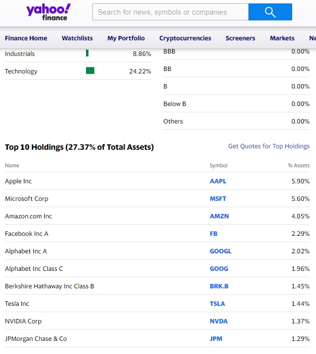Click the Industrials sector label
316x354 pixels.
pyautogui.click(x=20, y=53)
